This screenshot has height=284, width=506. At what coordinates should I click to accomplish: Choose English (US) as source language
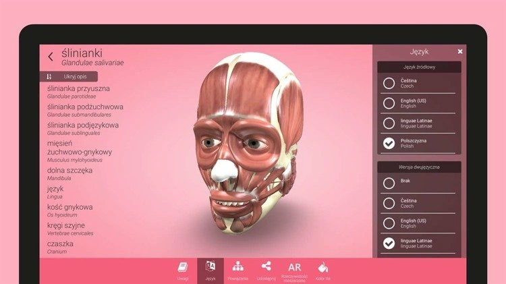(x=389, y=103)
